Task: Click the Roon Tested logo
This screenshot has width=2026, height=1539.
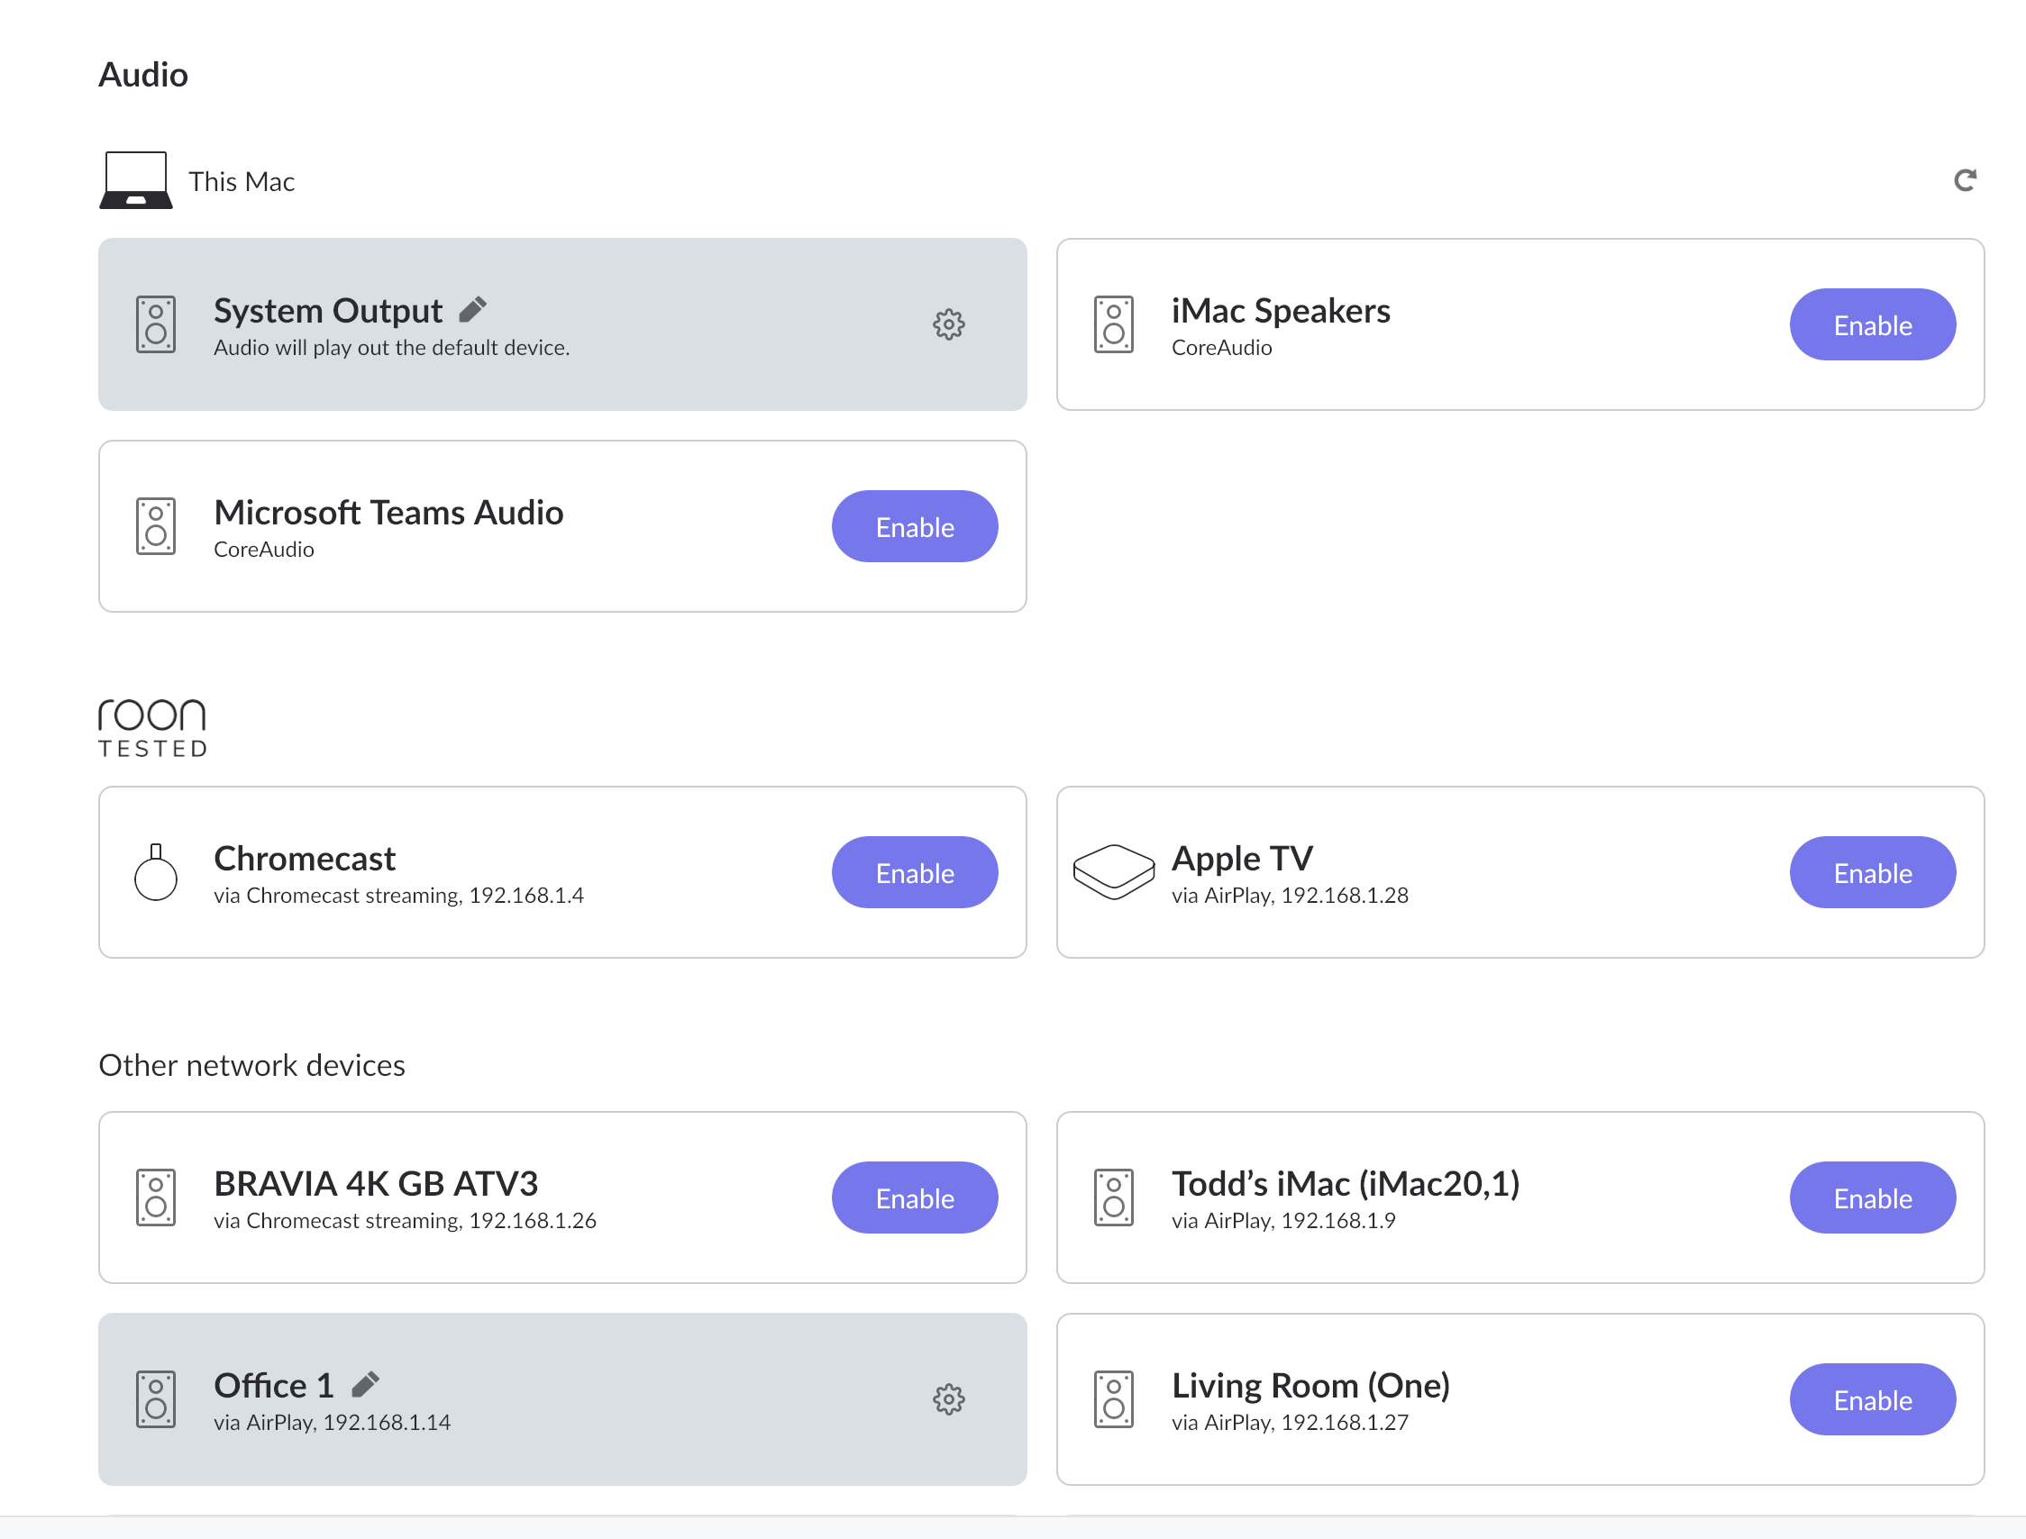Action: (x=152, y=728)
